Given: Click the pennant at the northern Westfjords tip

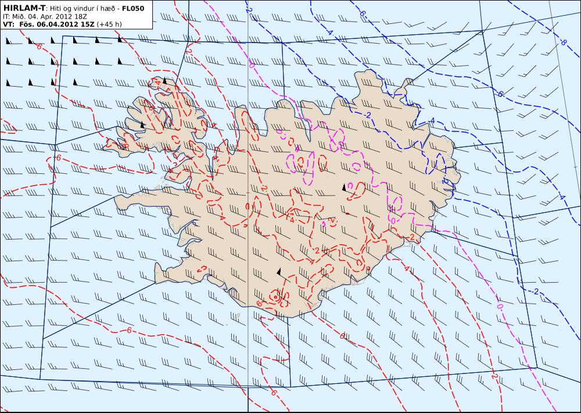Looking at the screenshot, I should point(165,80).
